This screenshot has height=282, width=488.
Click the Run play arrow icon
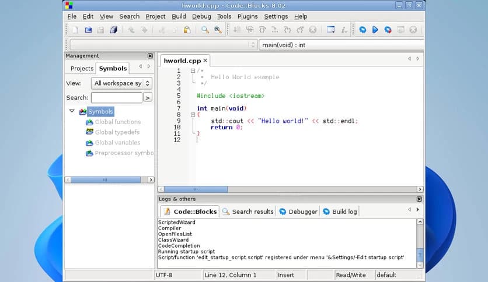[x=375, y=30]
